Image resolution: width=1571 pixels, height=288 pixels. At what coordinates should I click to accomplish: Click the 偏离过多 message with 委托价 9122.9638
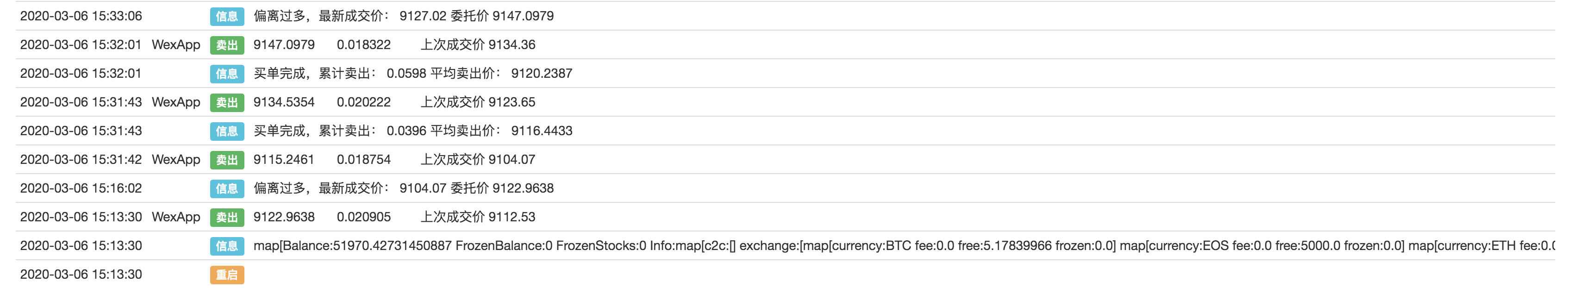tap(403, 188)
